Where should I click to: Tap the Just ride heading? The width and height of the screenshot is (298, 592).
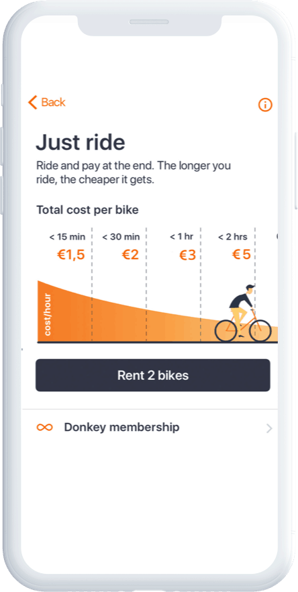(x=81, y=142)
